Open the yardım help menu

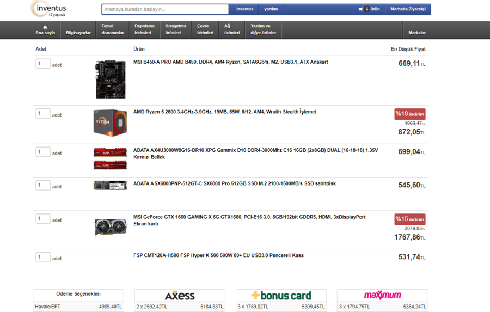click(271, 9)
